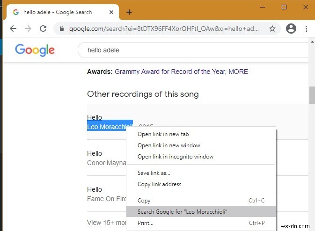Choose Save link as...
The height and width of the screenshot is (231, 315).
(x=154, y=173)
